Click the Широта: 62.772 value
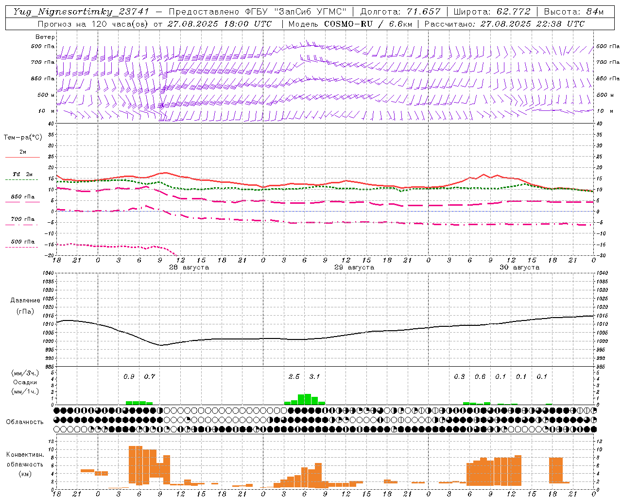 492,12
